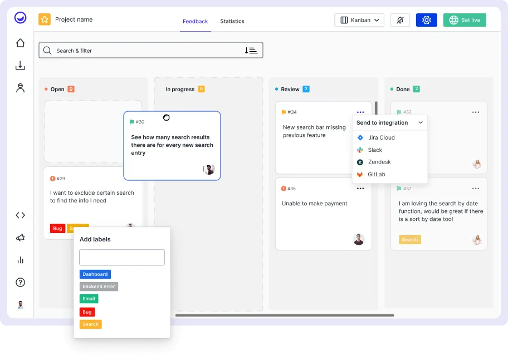Select the embed code icon in the sidebar
Screen dimensions: 508x356
(20, 215)
